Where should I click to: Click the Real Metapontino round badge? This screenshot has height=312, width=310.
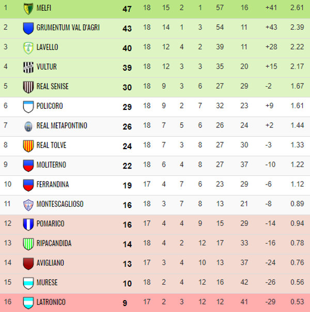[28, 126]
